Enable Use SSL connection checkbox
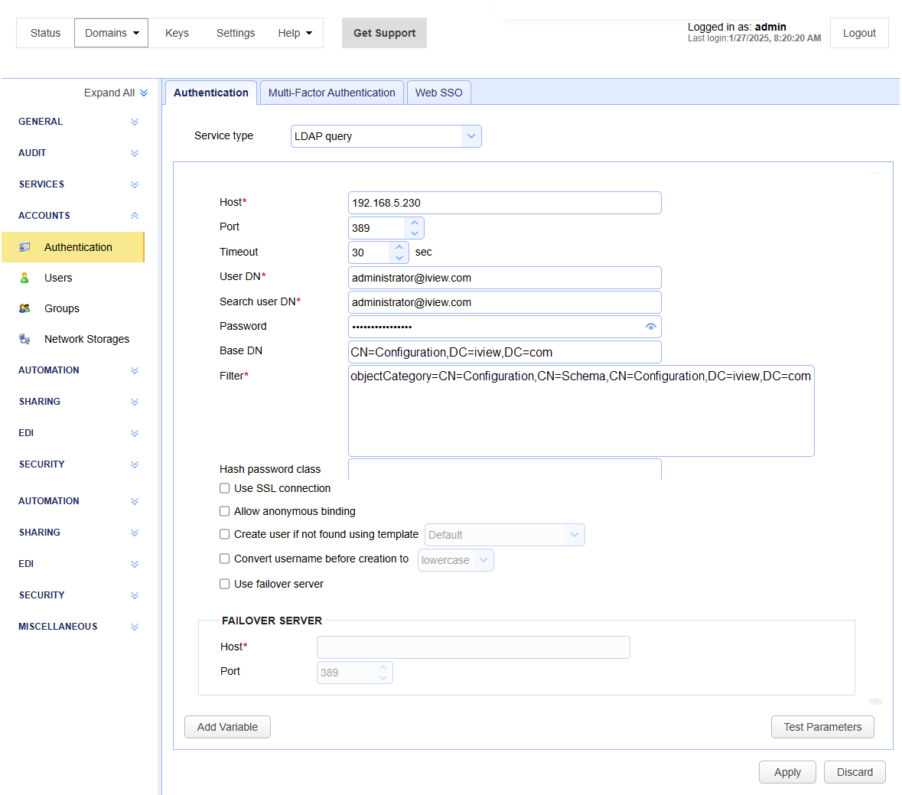Image resolution: width=902 pixels, height=795 pixels. coord(225,488)
